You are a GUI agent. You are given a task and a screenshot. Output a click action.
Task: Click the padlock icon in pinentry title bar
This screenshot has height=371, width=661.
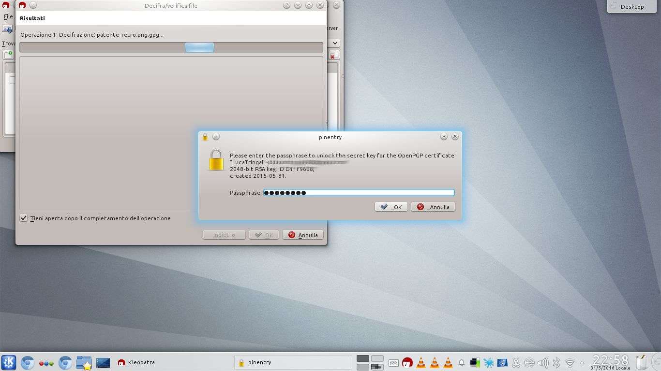pos(205,137)
